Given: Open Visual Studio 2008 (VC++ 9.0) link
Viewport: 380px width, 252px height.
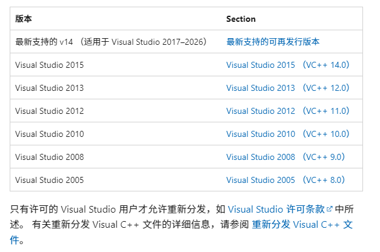Looking at the screenshot, I should click(285, 157).
